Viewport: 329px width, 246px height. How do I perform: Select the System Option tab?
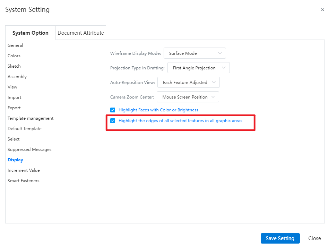(31, 33)
